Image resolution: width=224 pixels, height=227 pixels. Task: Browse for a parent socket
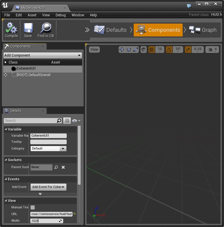point(56,167)
